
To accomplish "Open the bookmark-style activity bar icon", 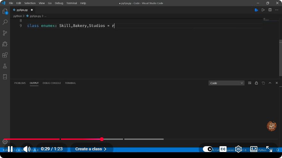I will (5, 77).
